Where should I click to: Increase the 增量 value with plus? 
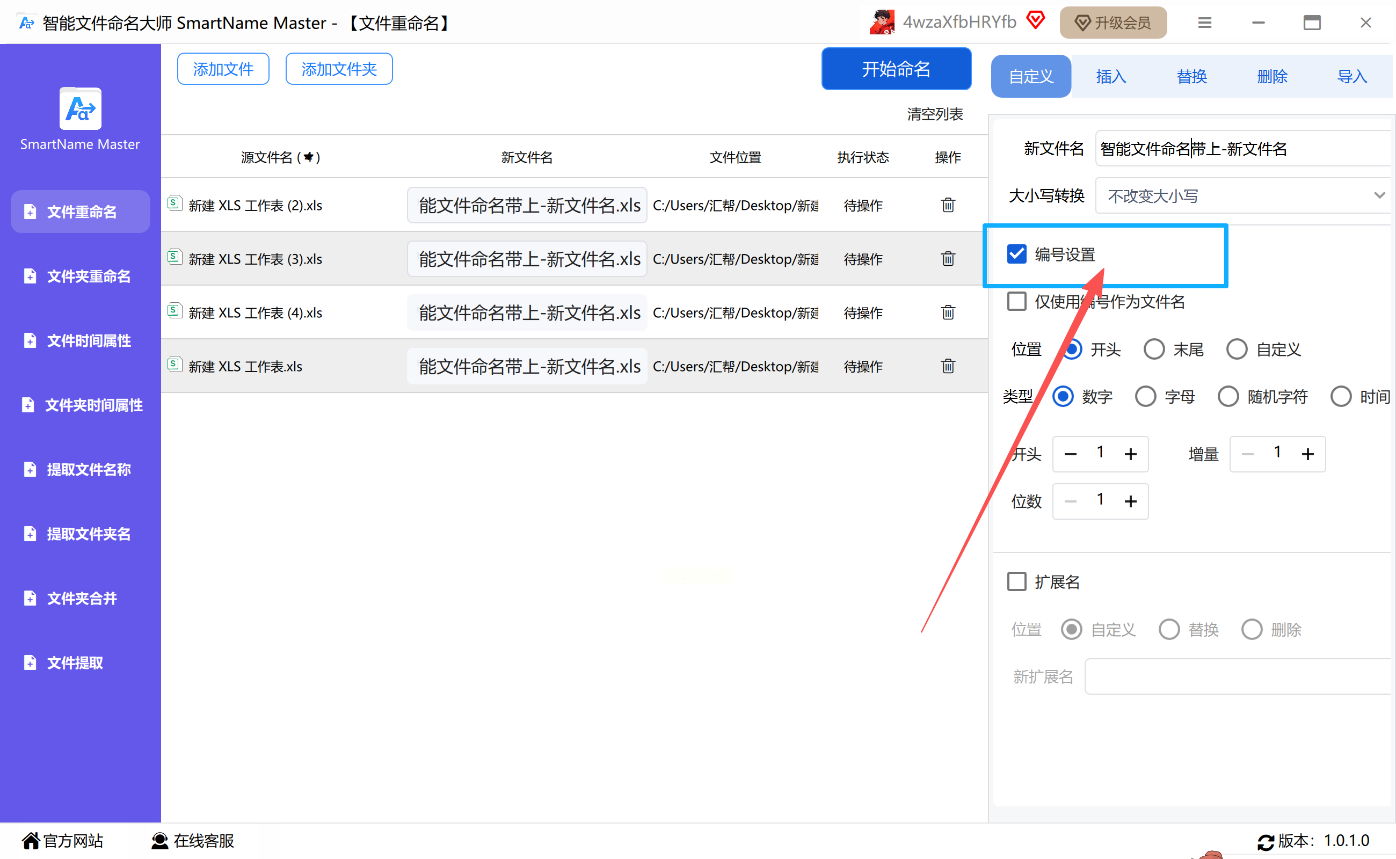[1307, 454]
